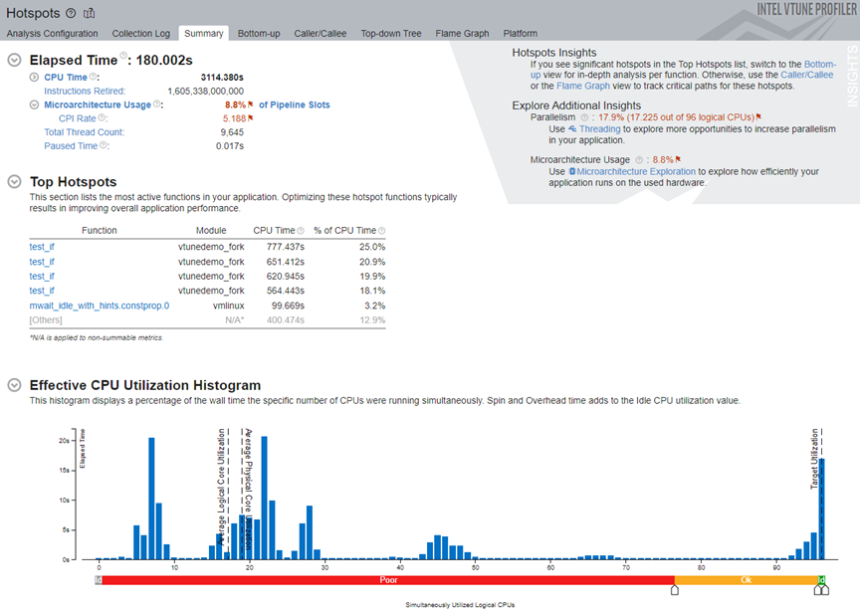Collapse the Elapsed Time section
860x613 pixels.
pos(14,60)
